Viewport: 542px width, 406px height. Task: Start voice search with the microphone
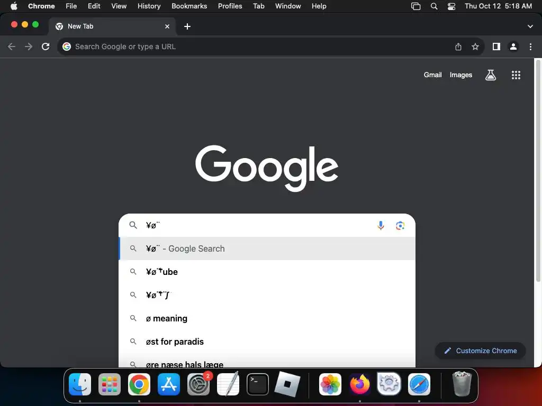pos(381,225)
